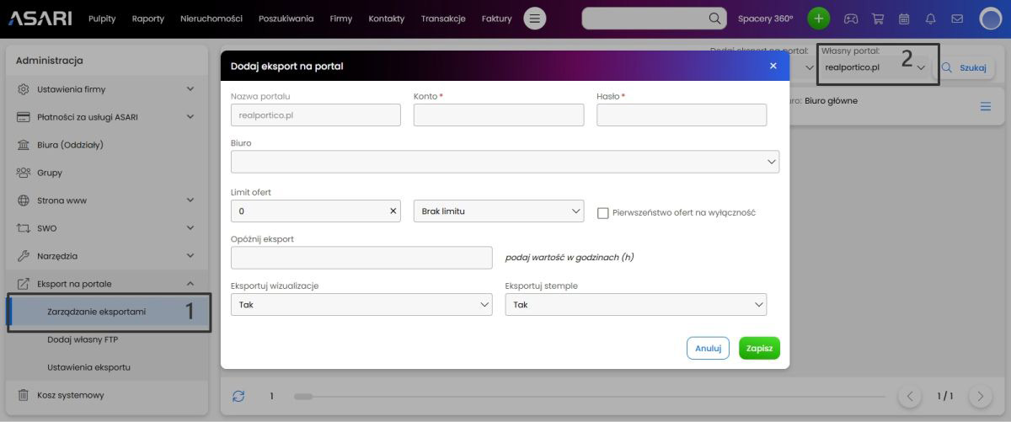Open the Brak limitu dropdown
The height and width of the screenshot is (422, 1011).
coord(498,211)
